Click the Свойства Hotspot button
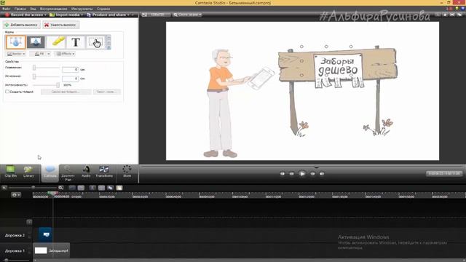This screenshot has height=262, width=466. tap(66, 92)
